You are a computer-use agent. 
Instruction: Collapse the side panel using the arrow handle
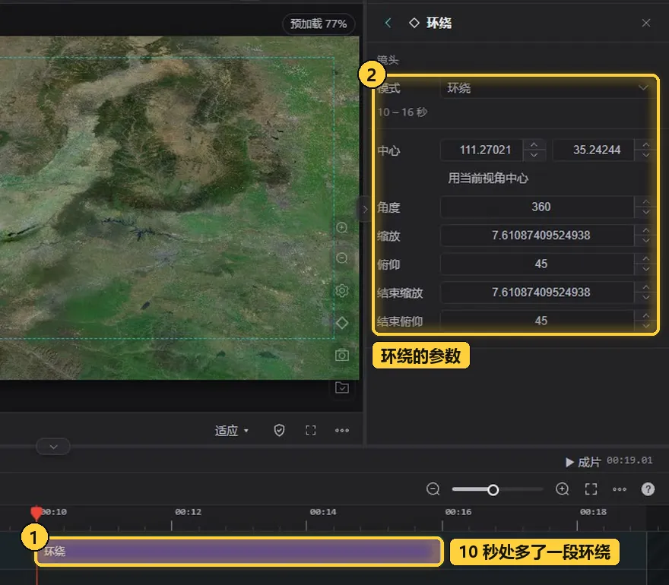(364, 209)
